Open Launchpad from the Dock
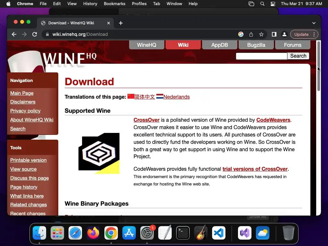Viewport: 328px width, 246px height. point(57,233)
